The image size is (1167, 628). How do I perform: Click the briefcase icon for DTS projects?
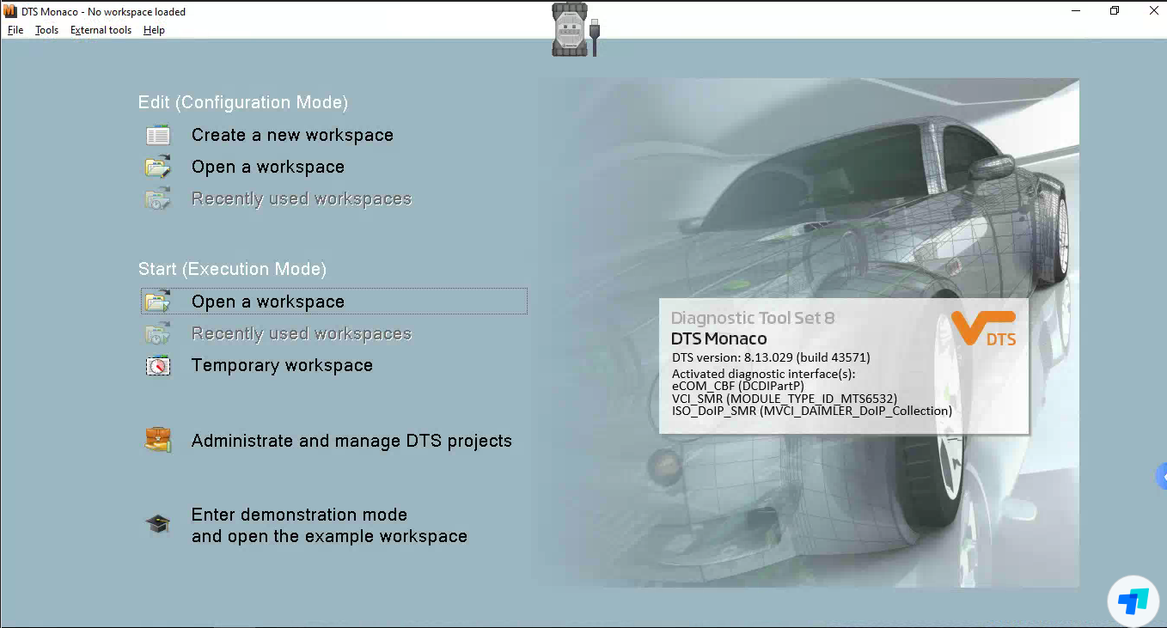tap(158, 440)
